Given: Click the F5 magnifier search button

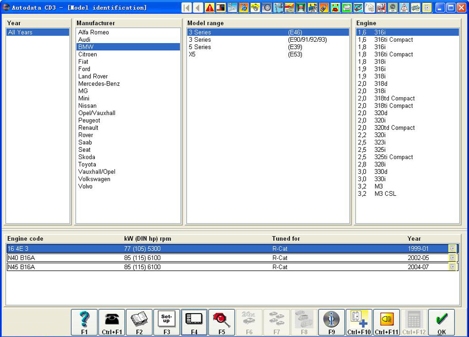Looking at the screenshot, I should point(222,322).
